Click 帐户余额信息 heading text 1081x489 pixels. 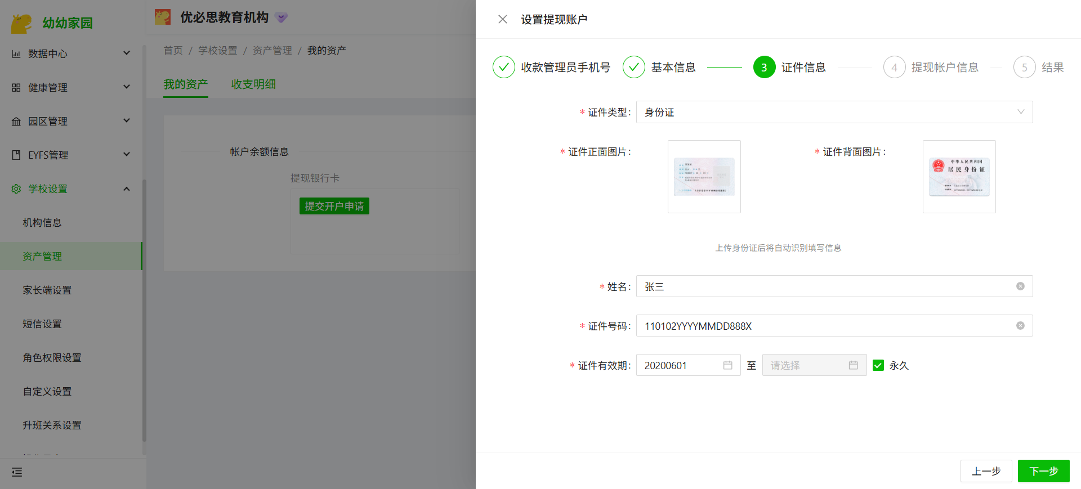click(260, 152)
